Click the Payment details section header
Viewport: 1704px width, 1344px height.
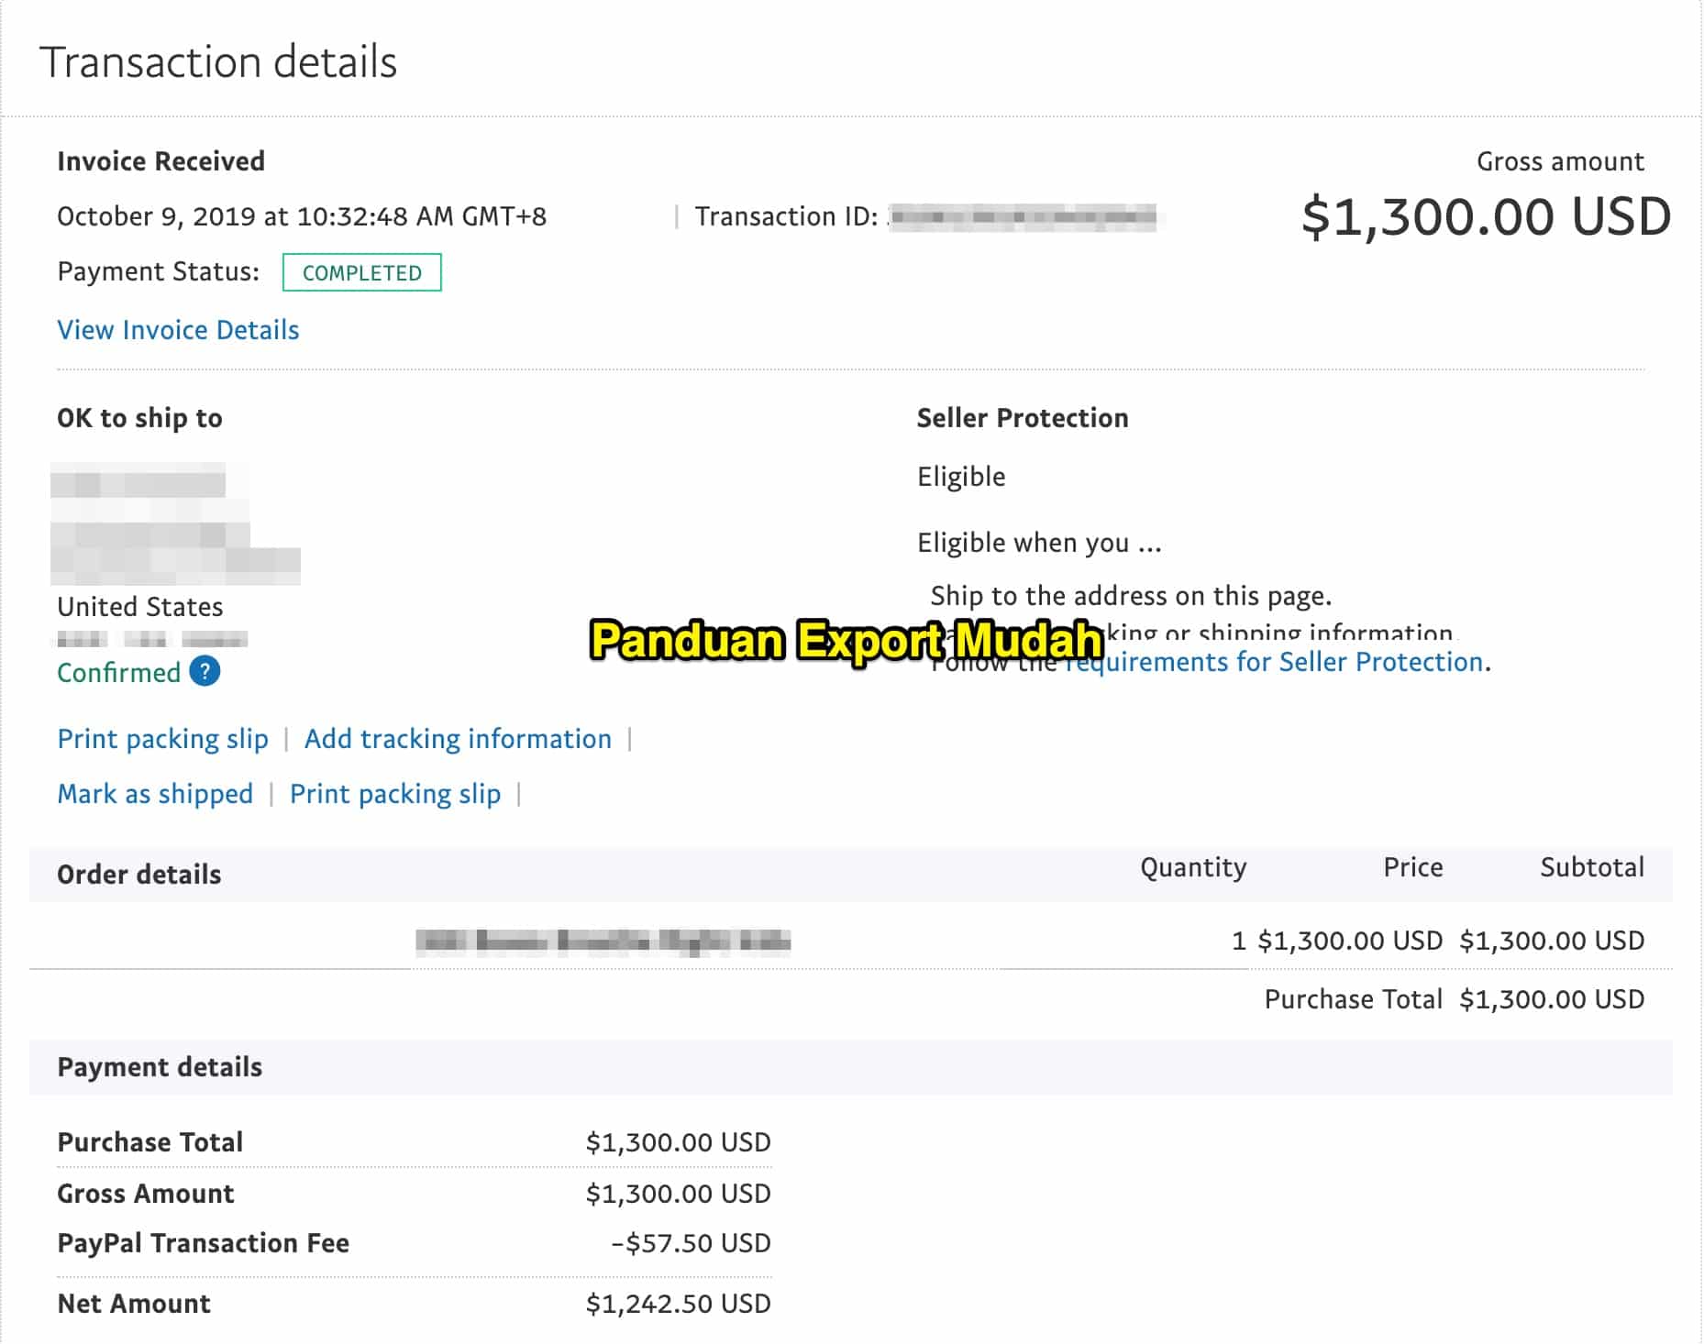[160, 1067]
